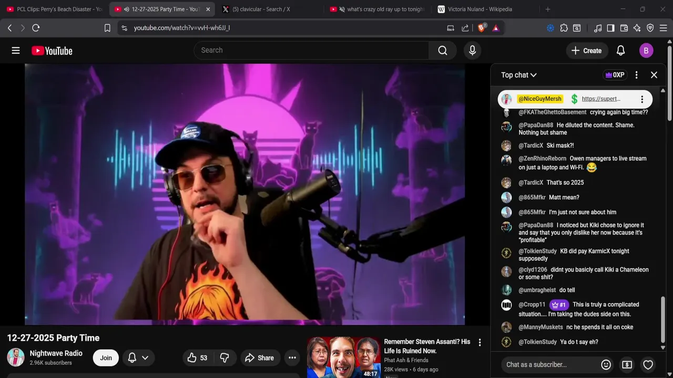This screenshot has width=673, height=378.
Task: Open Leo AI sparkle icon
Action: pyautogui.click(x=637, y=28)
